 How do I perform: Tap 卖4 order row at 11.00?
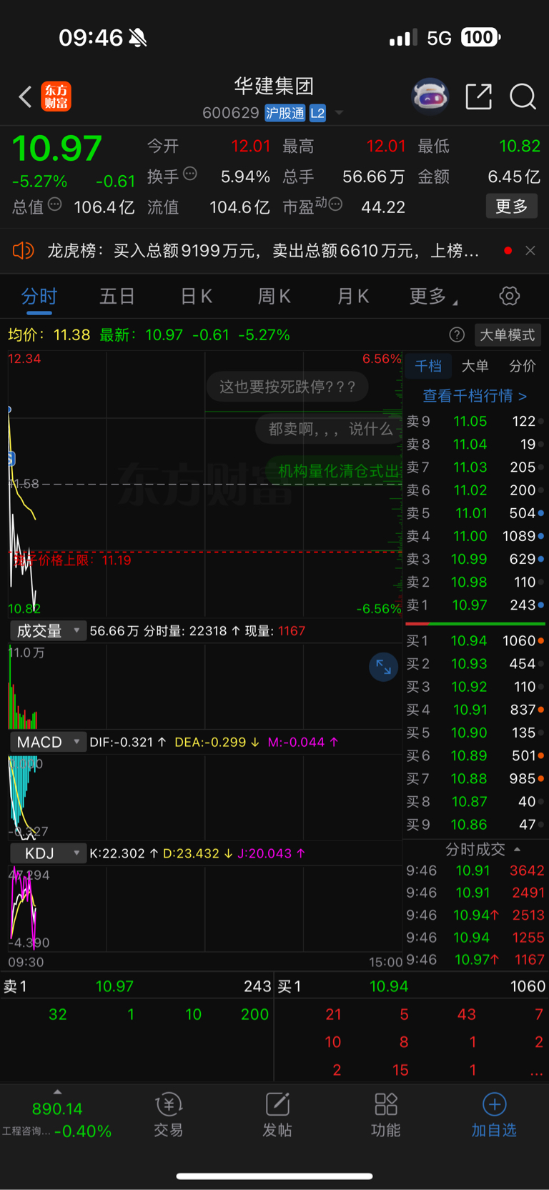pyautogui.click(x=475, y=536)
